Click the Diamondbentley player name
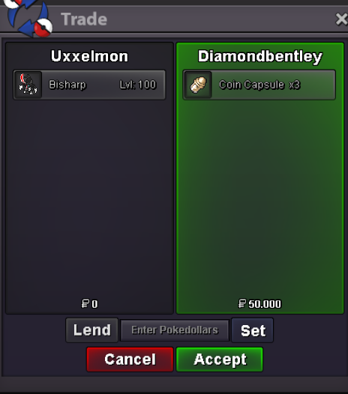The image size is (348, 394). [x=260, y=56]
